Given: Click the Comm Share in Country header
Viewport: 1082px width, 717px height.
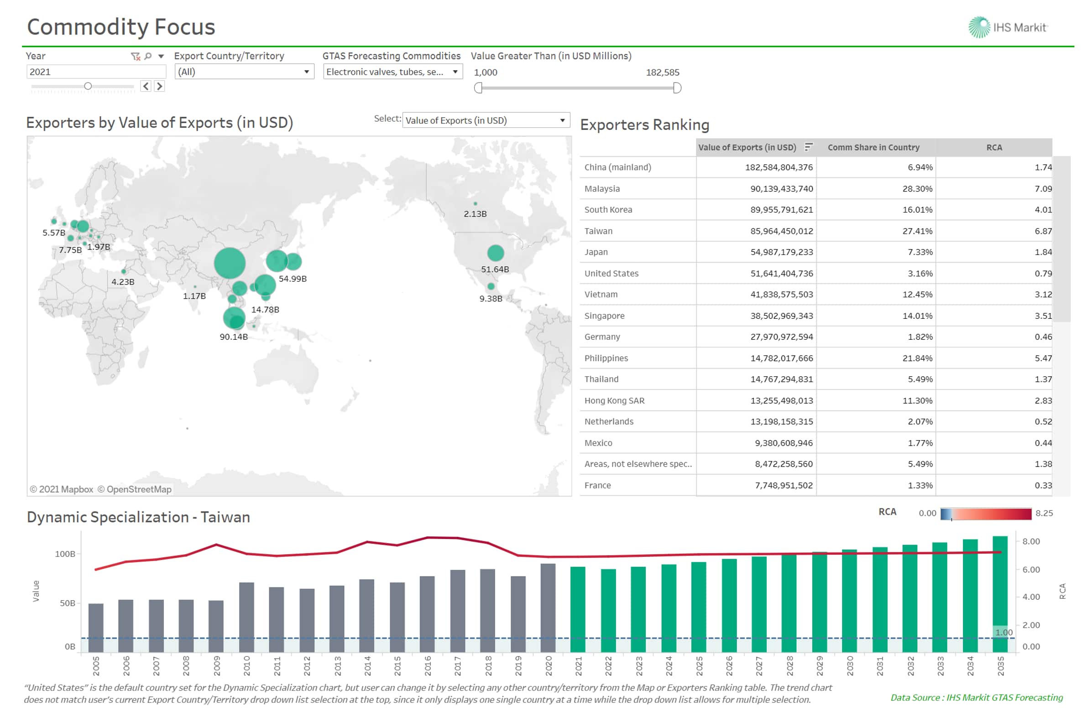Looking at the screenshot, I should (873, 147).
